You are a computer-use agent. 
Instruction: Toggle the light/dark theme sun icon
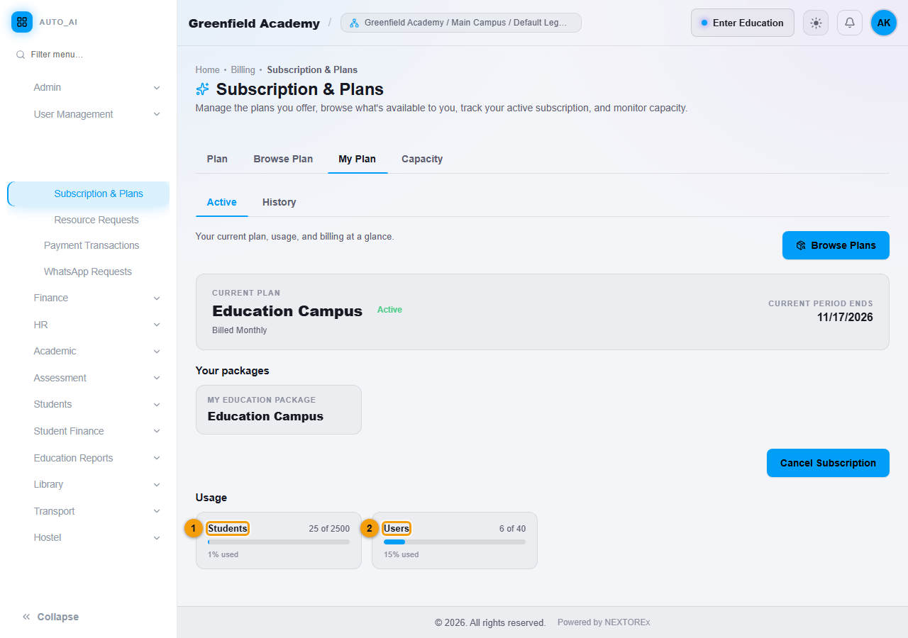(x=816, y=23)
